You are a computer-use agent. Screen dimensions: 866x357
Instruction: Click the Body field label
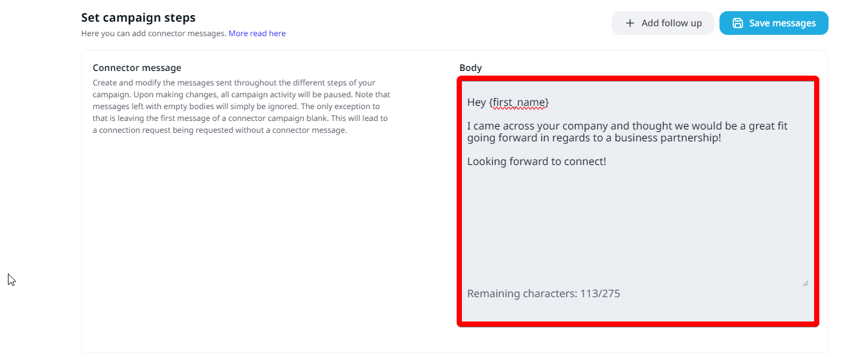coord(470,68)
